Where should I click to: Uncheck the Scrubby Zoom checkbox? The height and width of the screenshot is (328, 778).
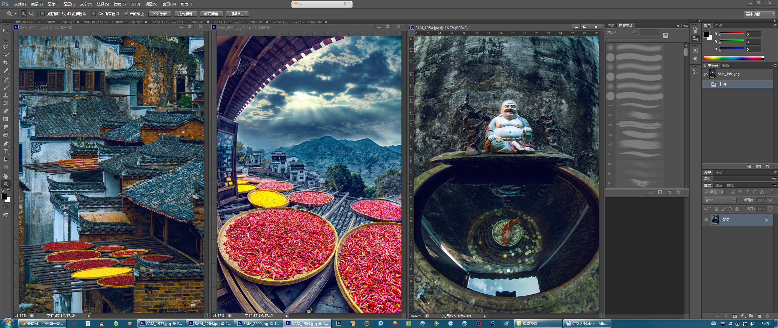click(126, 14)
